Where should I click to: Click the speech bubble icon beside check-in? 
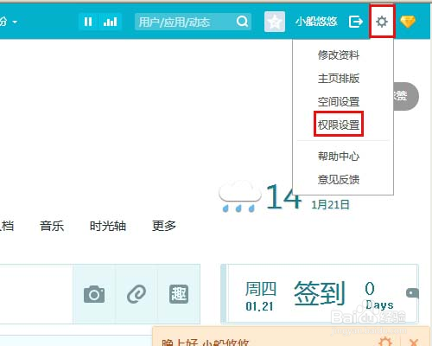412,293
